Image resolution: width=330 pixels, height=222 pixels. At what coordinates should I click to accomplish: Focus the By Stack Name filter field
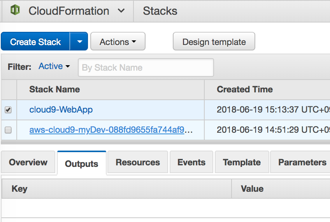point(146,68)
